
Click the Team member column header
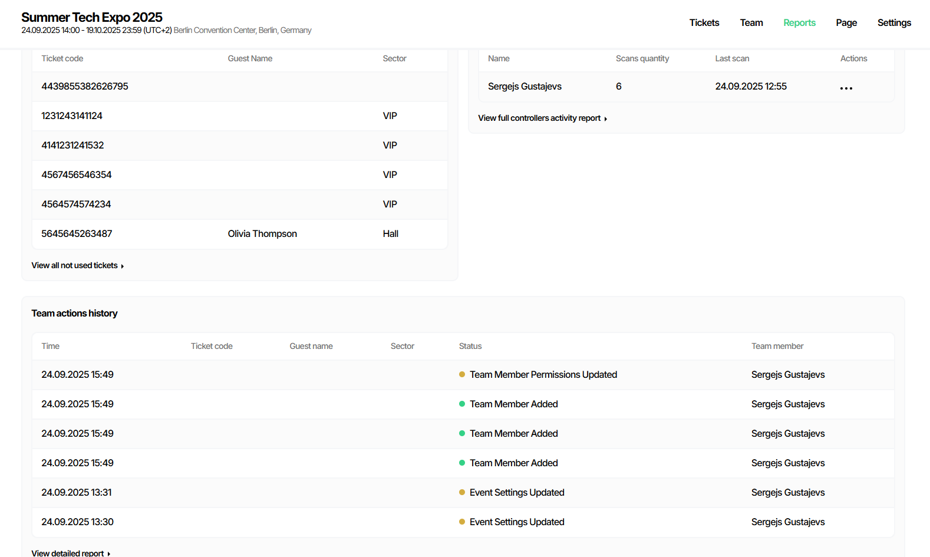(x=777, y=346)
